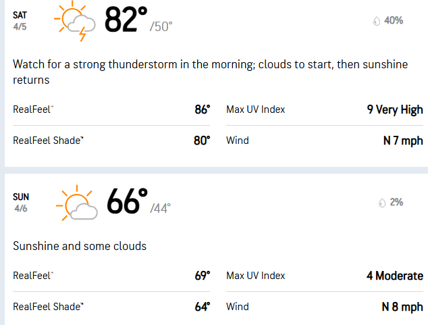Click Saturday's wind value N 7 mph

click(402, 141)
